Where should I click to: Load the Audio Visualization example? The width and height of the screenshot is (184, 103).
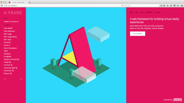coord(10,48)
